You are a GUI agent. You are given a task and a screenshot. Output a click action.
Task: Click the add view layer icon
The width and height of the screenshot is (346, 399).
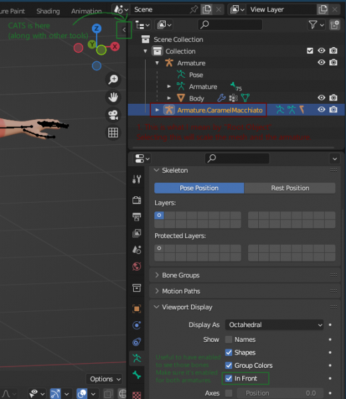pyautogui.click(x=323, y=10)
